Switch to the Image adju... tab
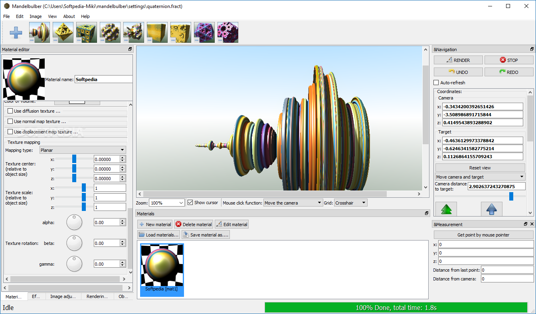This screenshot has height=314, width=536. [63, 296]
